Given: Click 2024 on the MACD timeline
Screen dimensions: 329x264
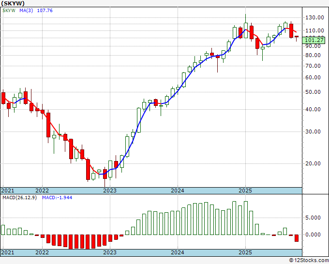Looking at the screenshot, I should click(178, 252).
